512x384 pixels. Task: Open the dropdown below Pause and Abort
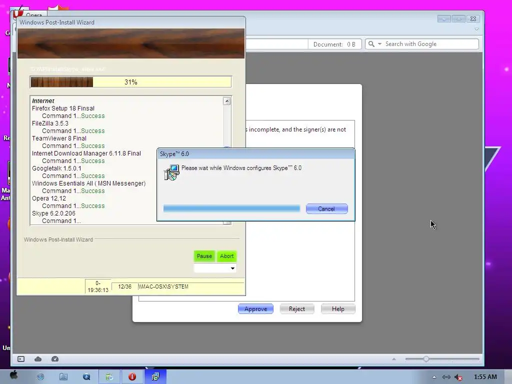215,268
